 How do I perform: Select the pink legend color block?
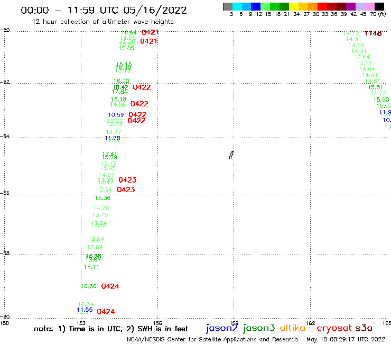369,6
